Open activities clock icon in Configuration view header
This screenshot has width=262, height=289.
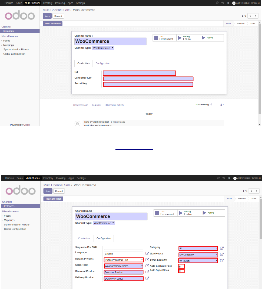point(218,178)
